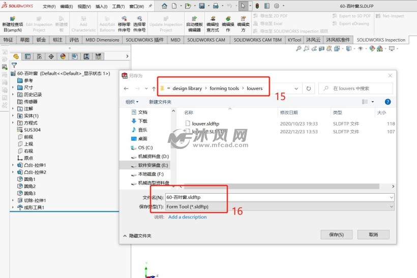Click Add a description link
This screenshot has height=278, width=417.
188,217
